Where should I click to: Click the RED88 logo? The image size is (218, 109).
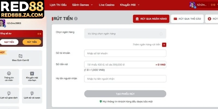(x=22, y=9)
